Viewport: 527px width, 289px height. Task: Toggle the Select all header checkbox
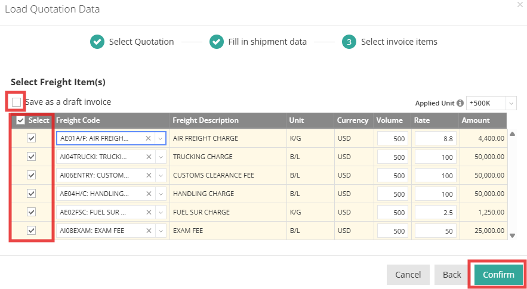point(20,120)
